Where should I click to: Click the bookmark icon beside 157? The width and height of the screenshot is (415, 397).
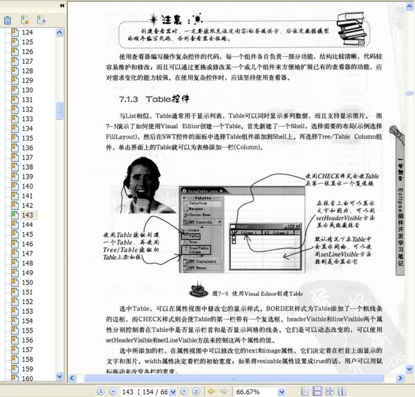(15, 349)
